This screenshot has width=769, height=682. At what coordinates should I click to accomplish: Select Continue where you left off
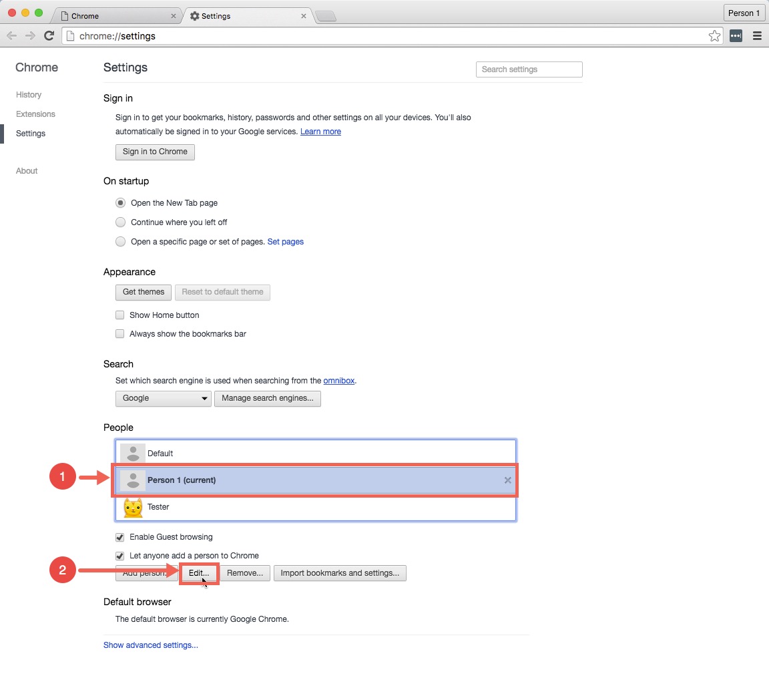click(x=120, y=222)
